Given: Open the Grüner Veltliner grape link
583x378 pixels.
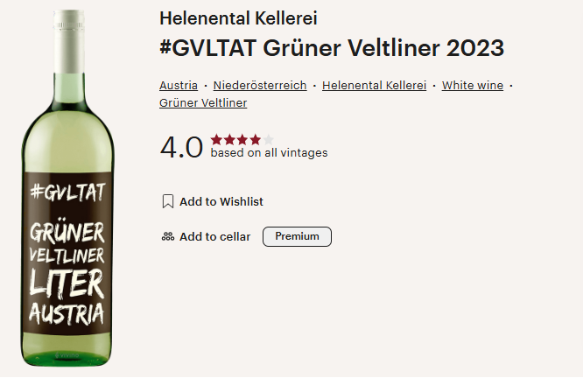Looking at the screenshot, I should [x=203, y=103].
